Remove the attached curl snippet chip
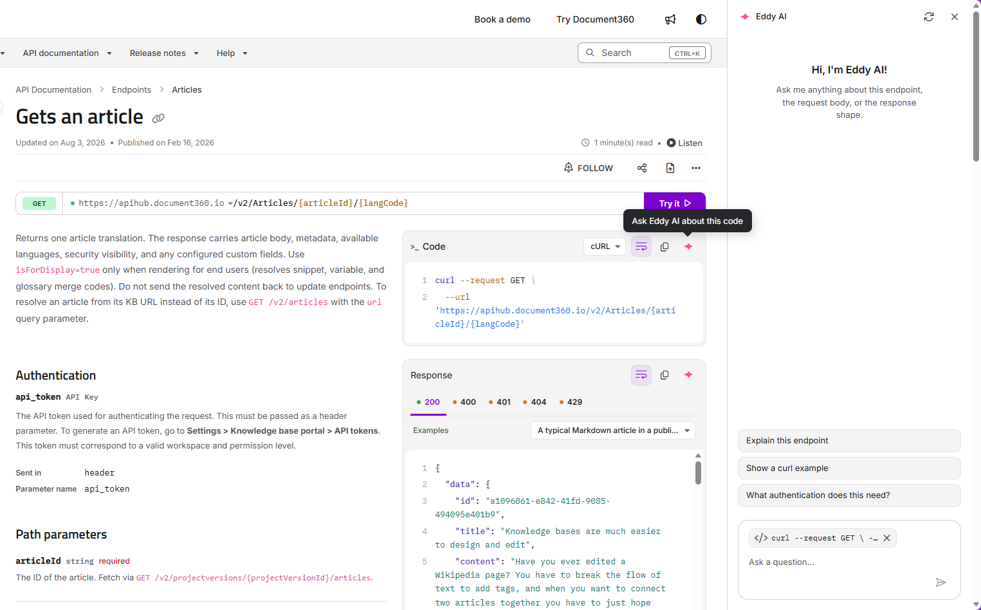 pyautogui.click(x=886, y=538)
